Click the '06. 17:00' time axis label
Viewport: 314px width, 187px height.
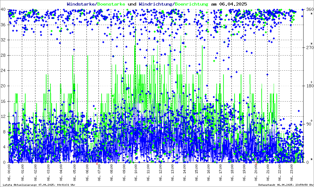coord(220,172)
